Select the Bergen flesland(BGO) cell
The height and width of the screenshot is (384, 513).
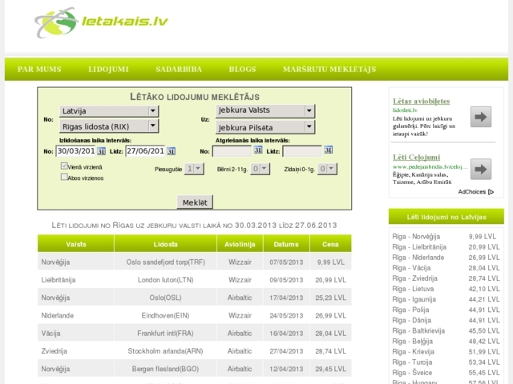[166, 369]
